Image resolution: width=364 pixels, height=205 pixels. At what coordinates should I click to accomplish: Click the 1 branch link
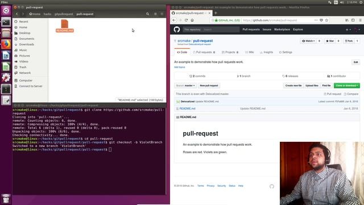click(x=243, y=76)
